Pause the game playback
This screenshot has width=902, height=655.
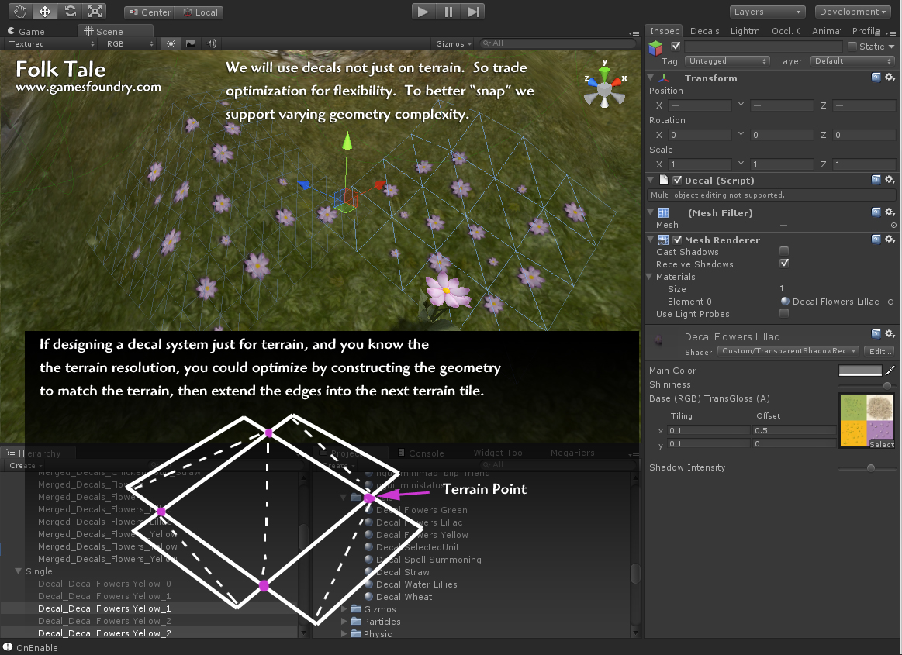pos(449,12)
